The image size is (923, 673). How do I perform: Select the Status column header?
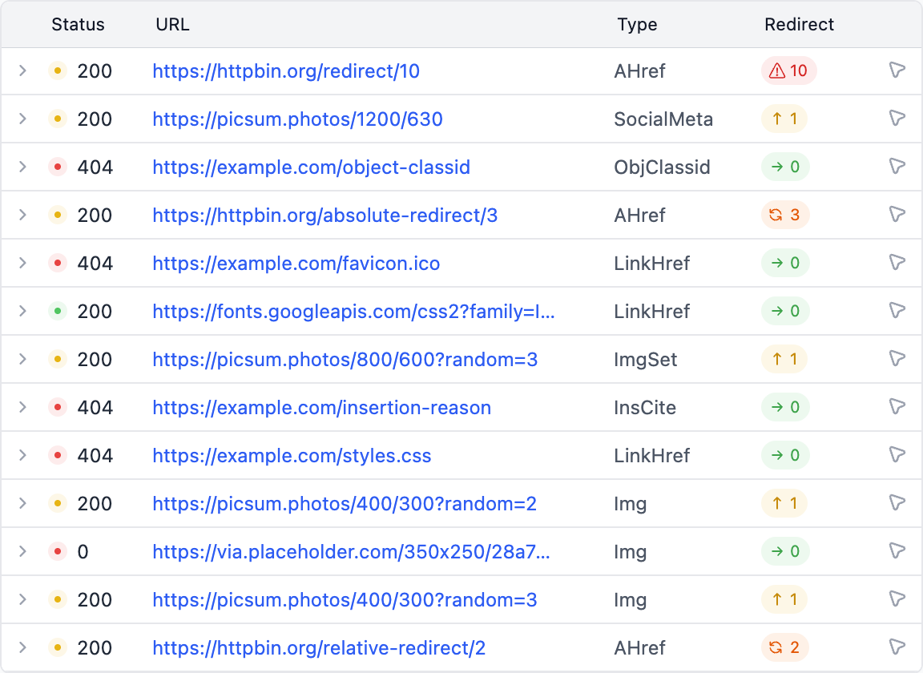(78, 25)
